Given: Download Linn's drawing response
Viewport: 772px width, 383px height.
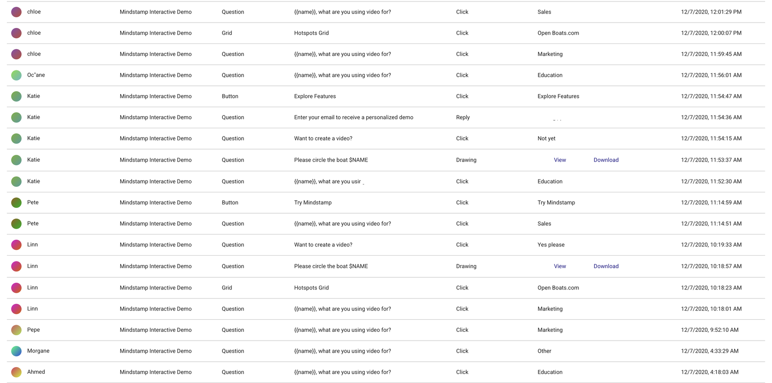Looking at the screenshot, I should [x=606, y=266].
